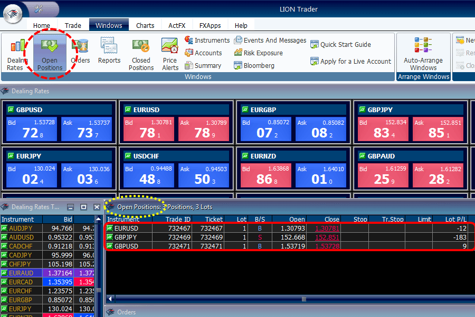The image size is (475, 317).
Task: Select AUDUSD in Dealing Rates table
Action: (21, 237)
